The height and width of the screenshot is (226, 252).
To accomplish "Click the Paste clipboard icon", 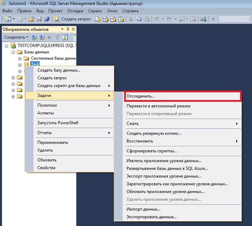I will (x=147, y=19).
